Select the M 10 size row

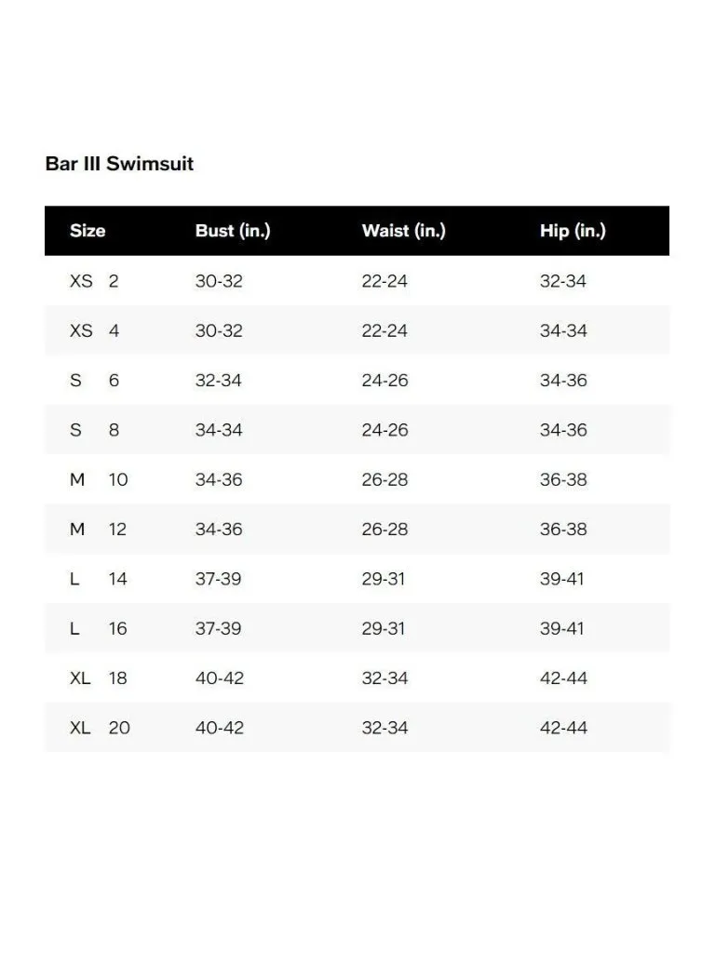[x=357, y=479]
